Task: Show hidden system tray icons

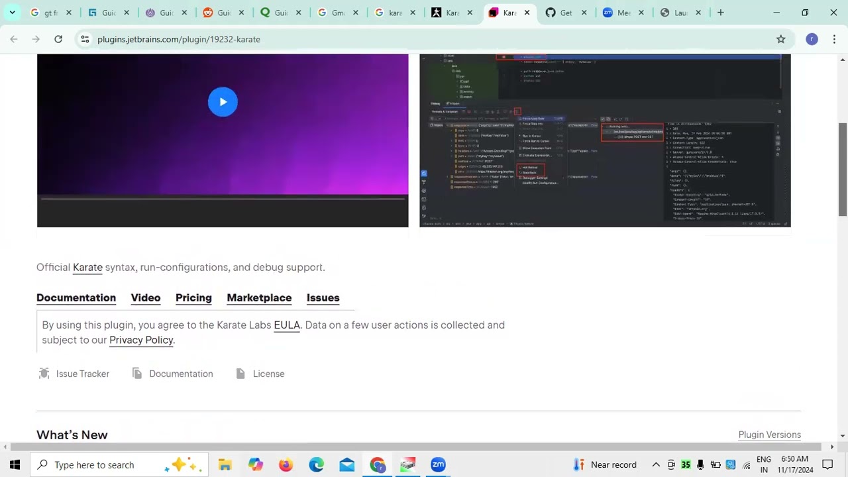Action: tap(656, 464)
